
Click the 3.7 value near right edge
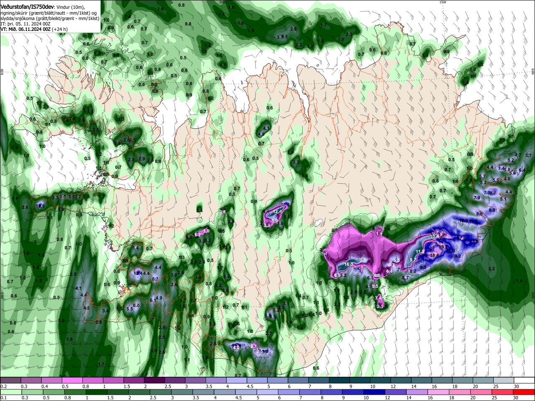[528, 155]
